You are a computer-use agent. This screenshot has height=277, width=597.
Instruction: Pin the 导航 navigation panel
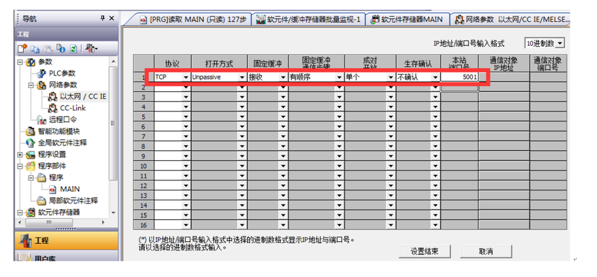pos(102,18)
